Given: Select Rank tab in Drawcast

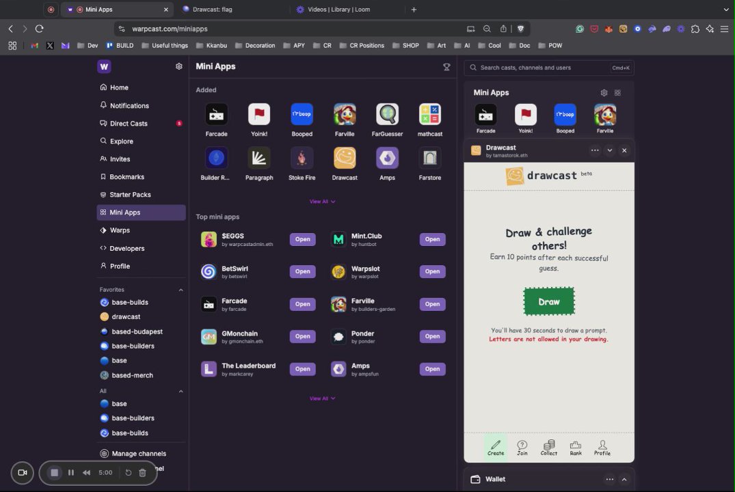Looking at the screenshot, I should (576, 448).
